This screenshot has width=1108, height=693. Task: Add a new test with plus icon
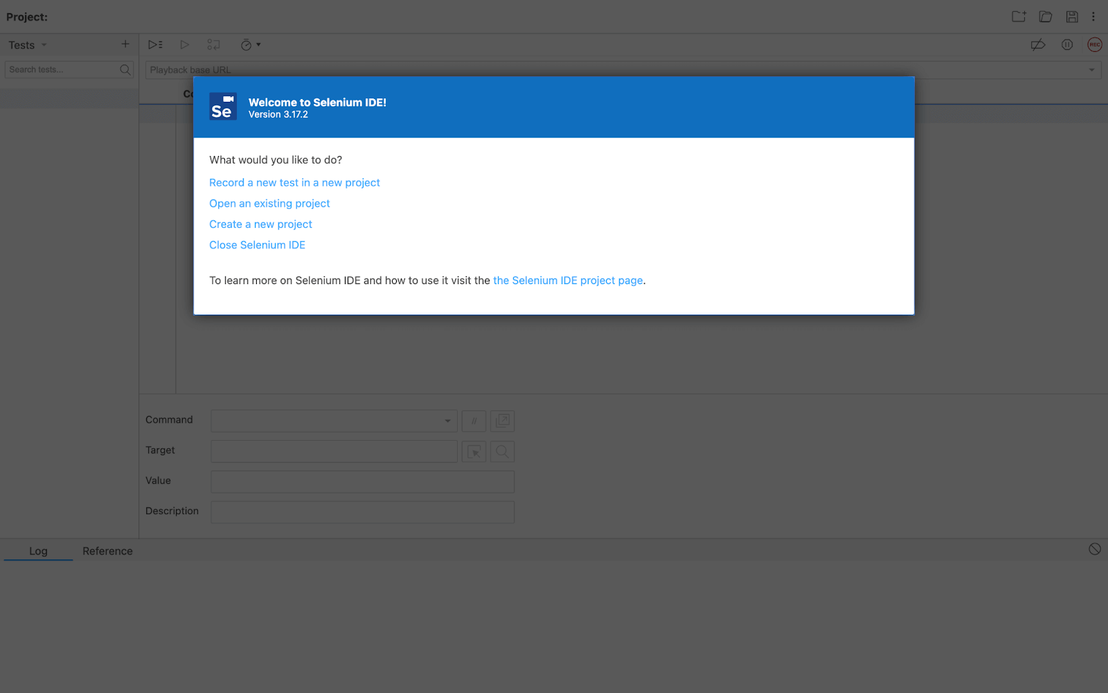click(125, 44)
